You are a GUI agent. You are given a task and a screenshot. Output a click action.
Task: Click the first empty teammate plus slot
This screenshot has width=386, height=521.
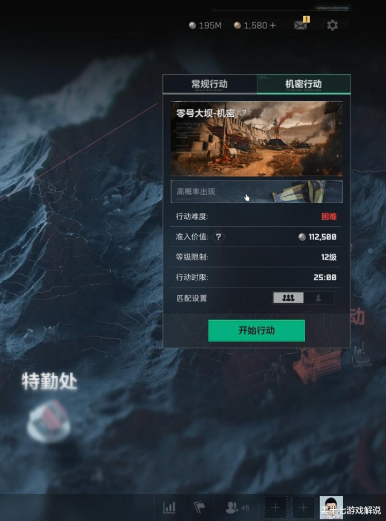(x=275, y=508)
